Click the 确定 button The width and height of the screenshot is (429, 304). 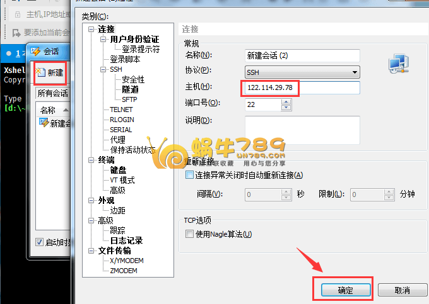344,290
